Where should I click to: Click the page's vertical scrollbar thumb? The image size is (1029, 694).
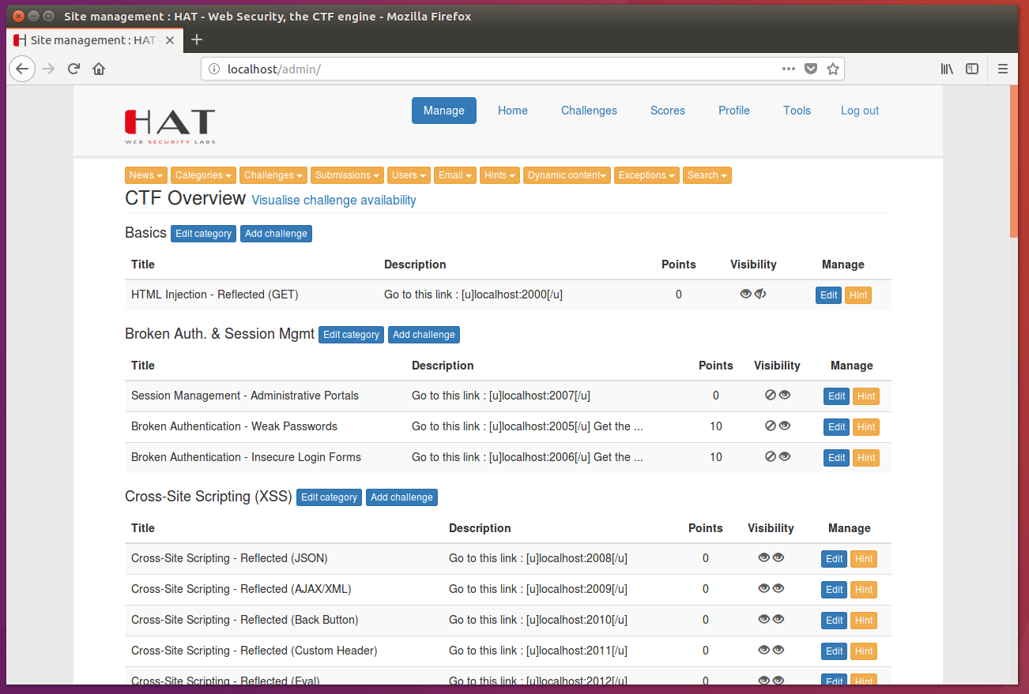tap(1014, 161)
